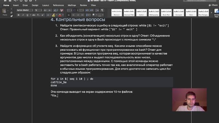Click the Sort A-Z icon
The image size is (219, 123).
point(97,10)
